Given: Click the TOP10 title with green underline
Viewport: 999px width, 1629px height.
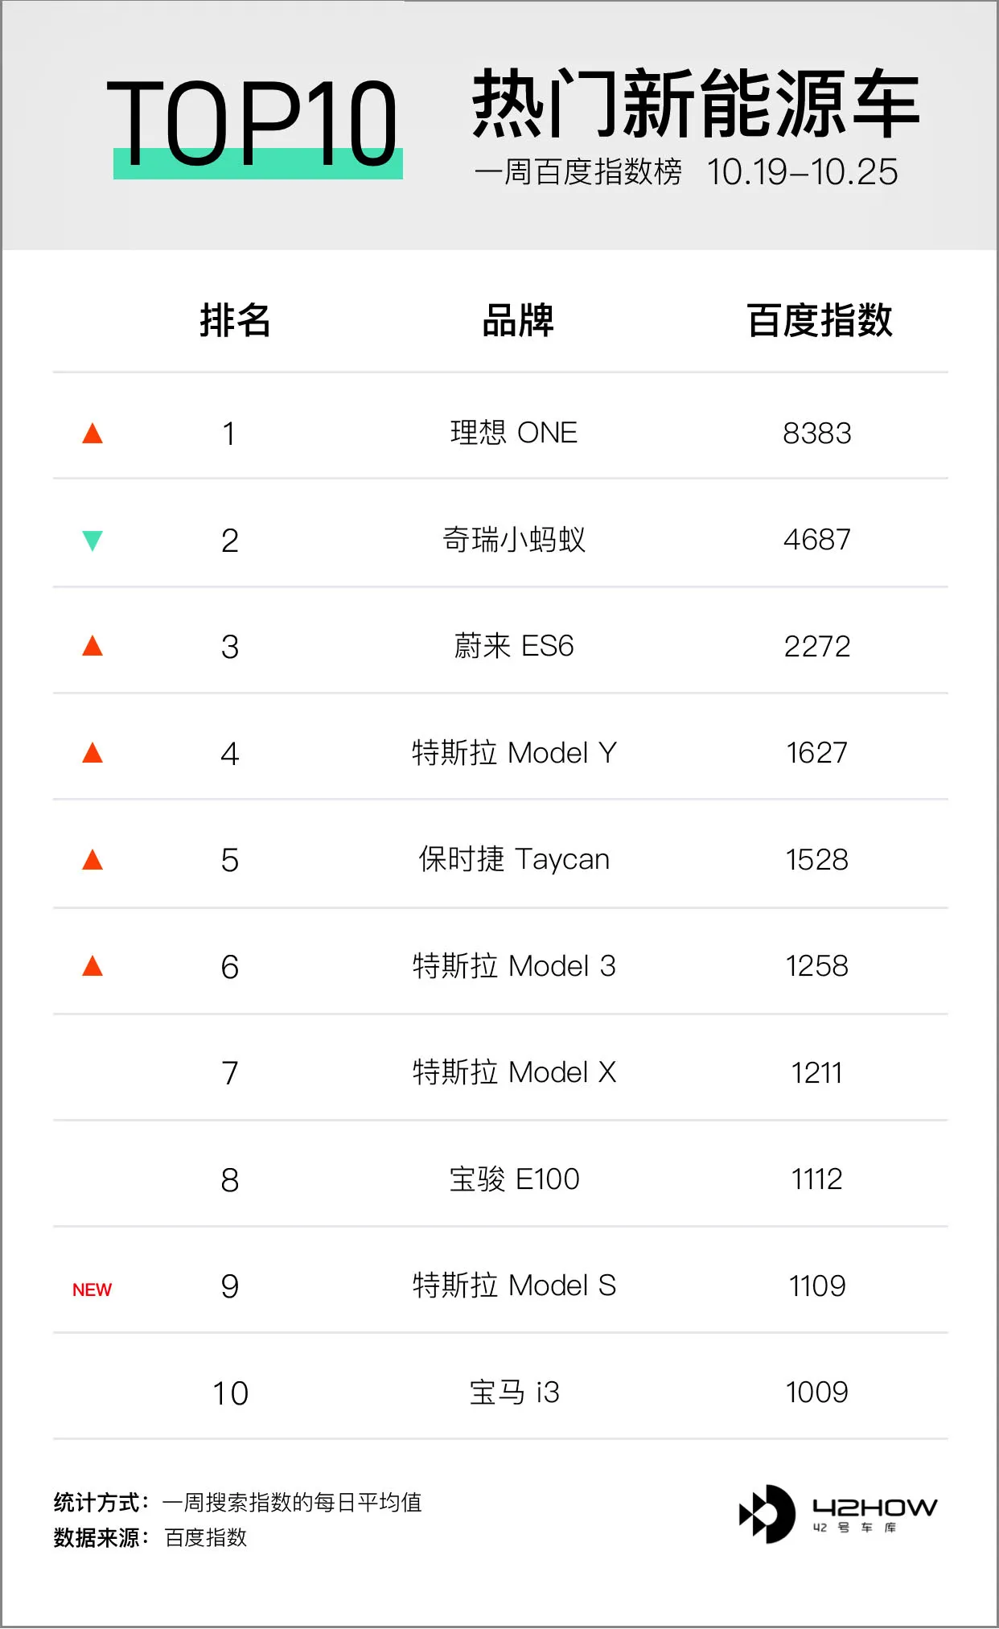Looking at the screenshot, I should click(x=256, y=125).
